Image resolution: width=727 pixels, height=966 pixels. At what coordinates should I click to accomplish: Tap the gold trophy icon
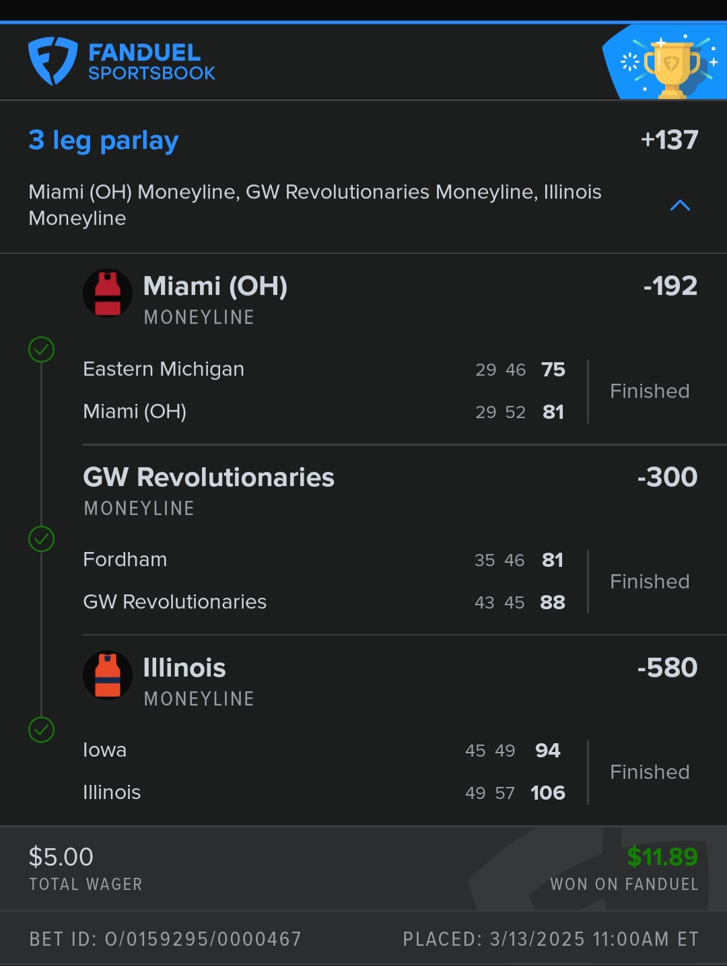(671, 69)
